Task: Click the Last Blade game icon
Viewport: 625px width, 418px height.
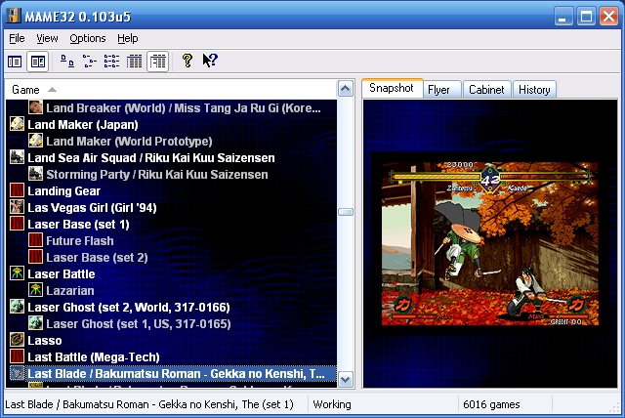Action: 18,373
